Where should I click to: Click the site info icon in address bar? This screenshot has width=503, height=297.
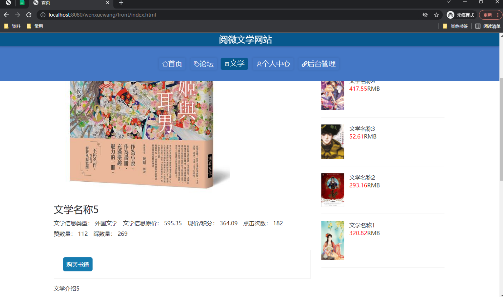[43, 15]
